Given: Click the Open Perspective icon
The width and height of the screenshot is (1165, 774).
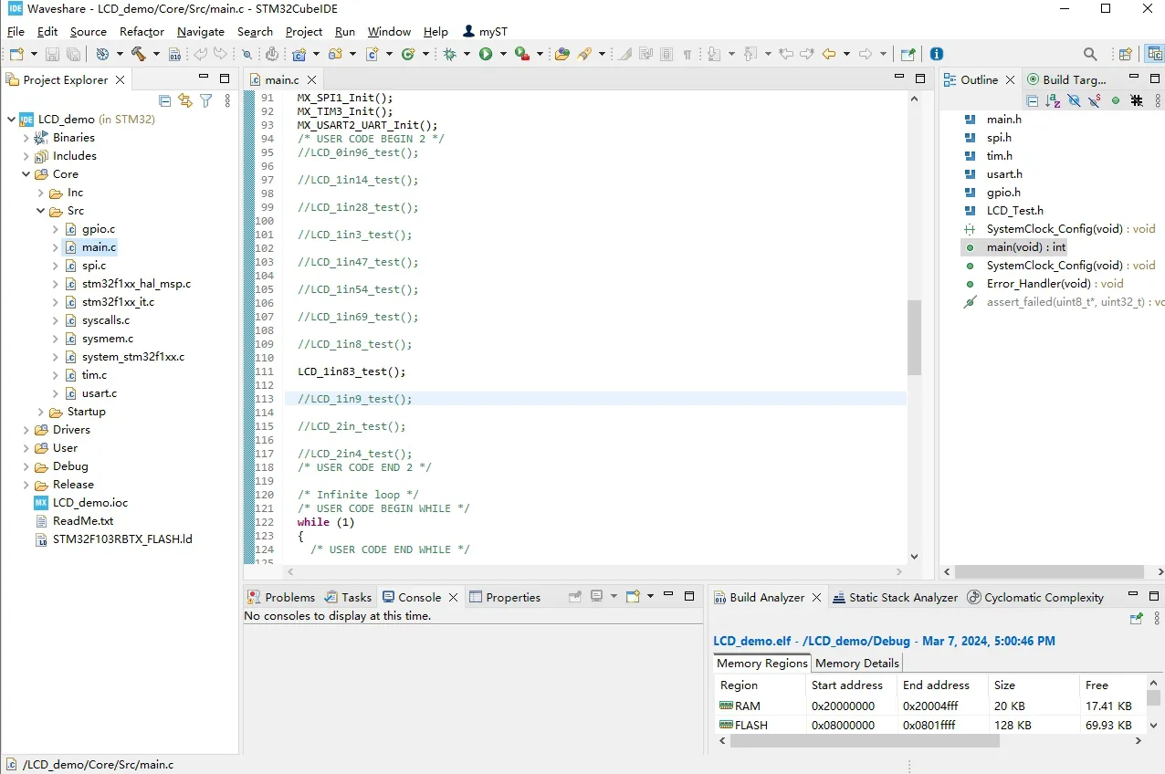Looking at the screenshot, I should click(1125, 54).
